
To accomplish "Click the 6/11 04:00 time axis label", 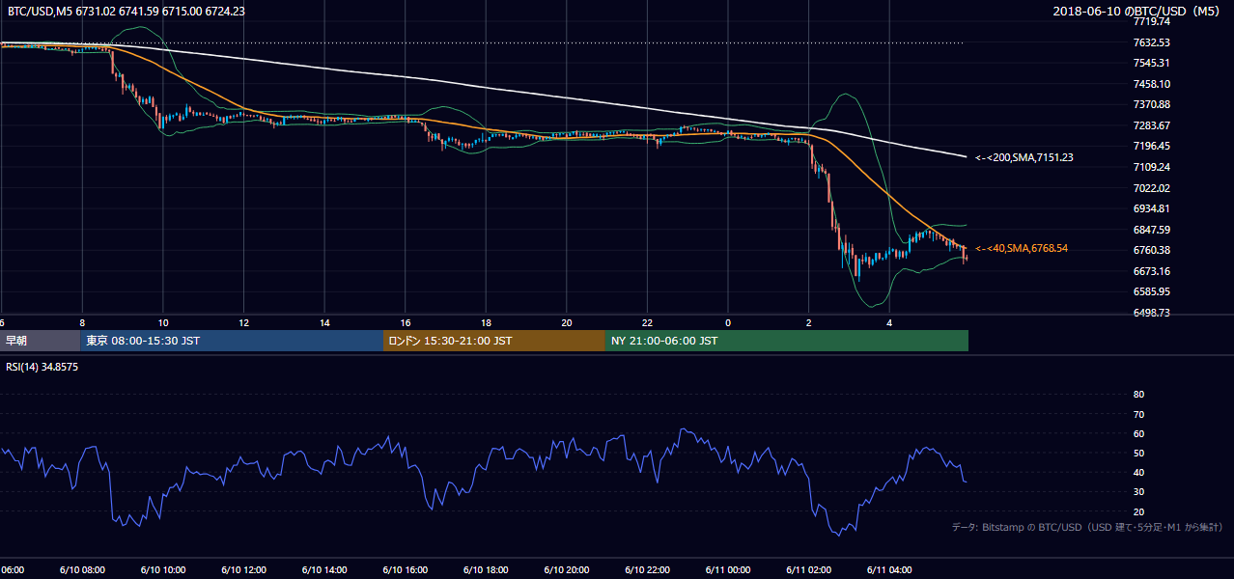I will click(x=890, y=569).
